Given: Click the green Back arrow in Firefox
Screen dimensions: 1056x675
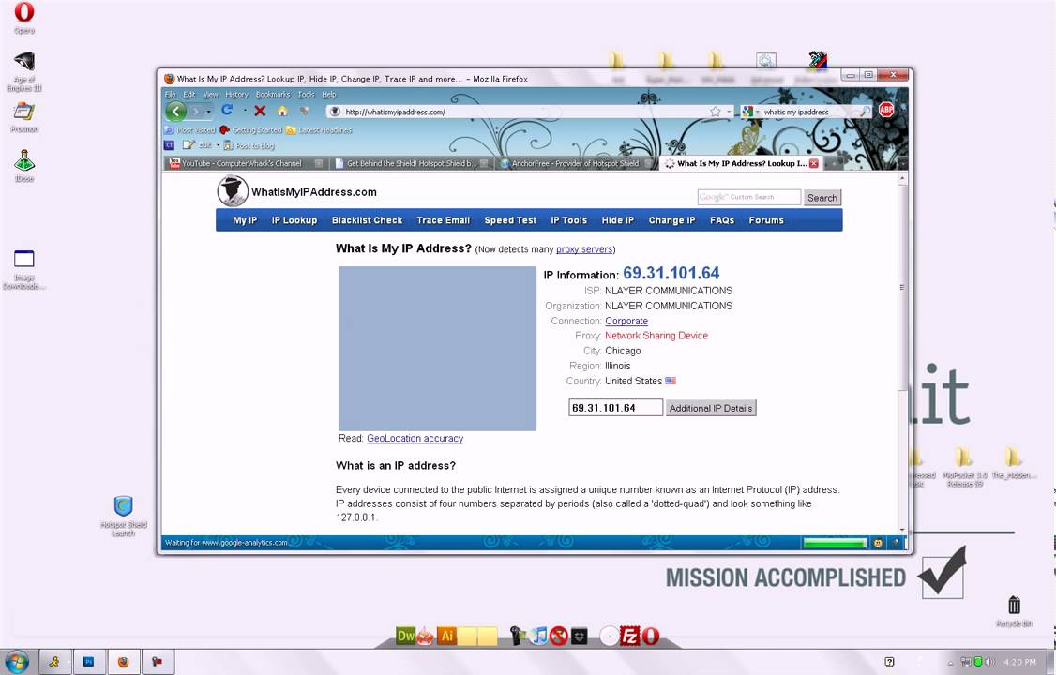Looking at the screenshot, I should [x=175, y=111].
